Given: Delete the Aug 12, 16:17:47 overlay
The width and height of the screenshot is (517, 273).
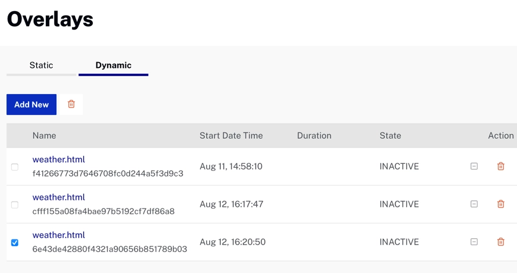Looking at the screenshot, I should click(x=501, y=204).
